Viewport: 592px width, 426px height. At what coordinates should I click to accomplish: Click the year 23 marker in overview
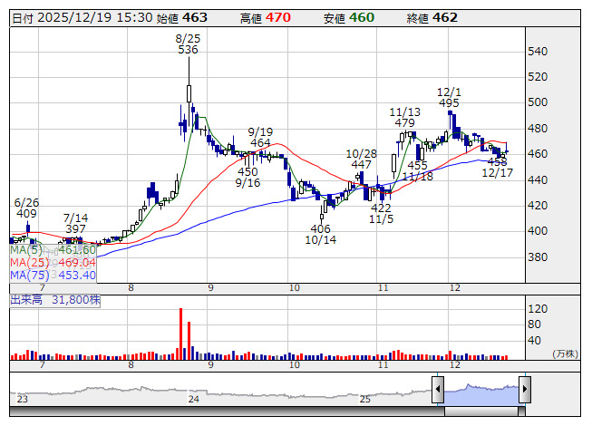(x=23, y=399)
